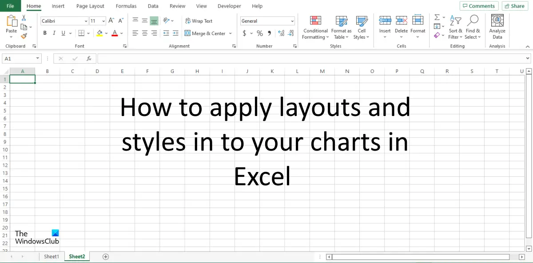Add a new sheet with plus icon

106,256
